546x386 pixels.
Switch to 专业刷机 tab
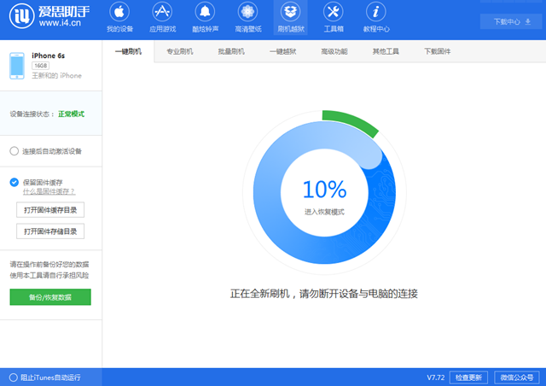click(x=179, y=52)
